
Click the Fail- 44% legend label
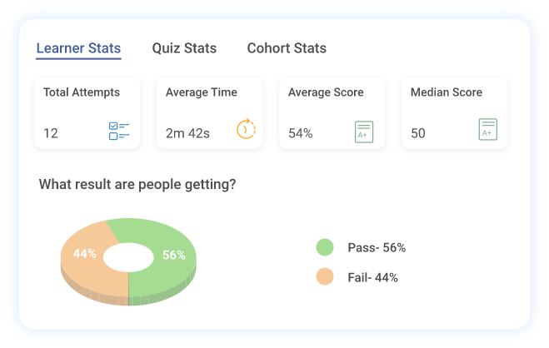[372, 277]
